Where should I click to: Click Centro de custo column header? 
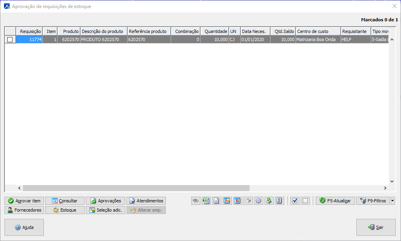pyautogui.click(x=318, y=31)
